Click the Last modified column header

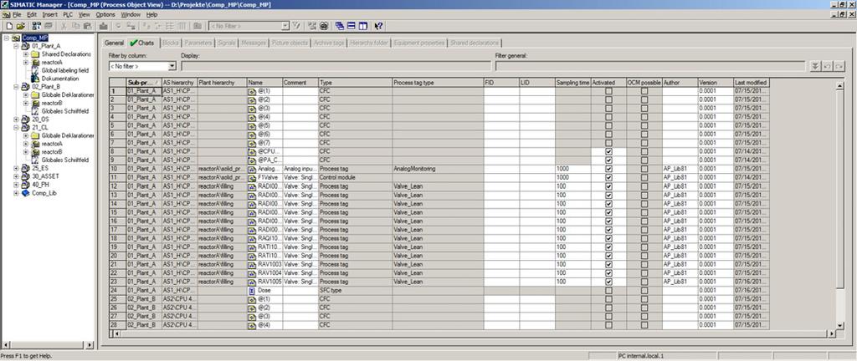click(752, 83)
